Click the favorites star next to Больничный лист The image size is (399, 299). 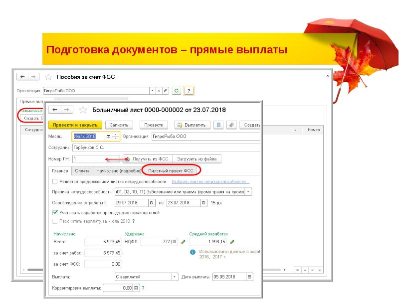pos(83,110)
